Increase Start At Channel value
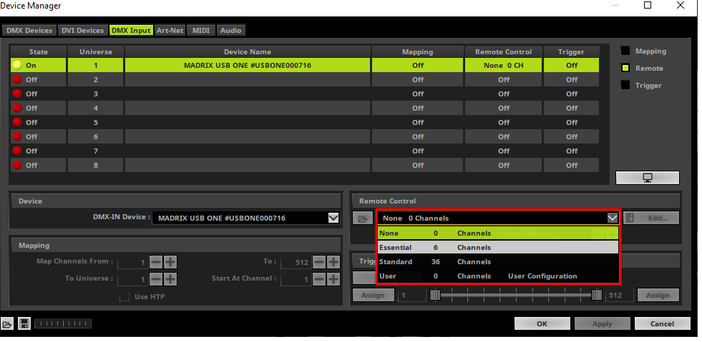The width and height of the screenshot is (702, 342). coord(333,279)
